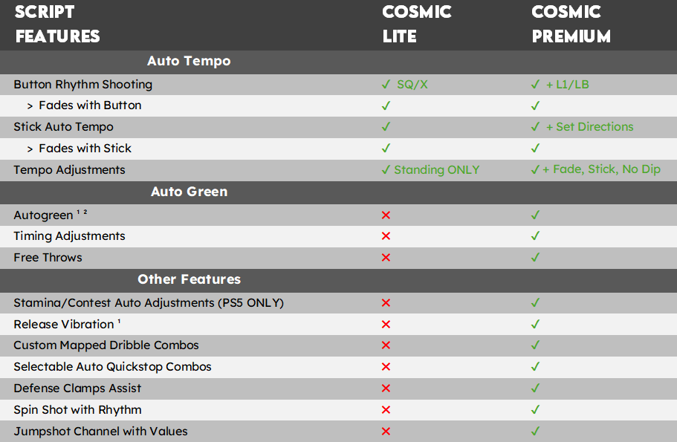Click the Lite check for Stick Auto Tempo

[386, 127]
